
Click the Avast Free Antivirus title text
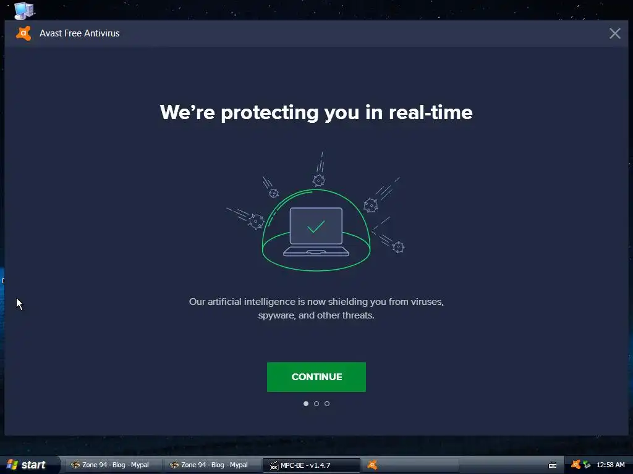click(80, 33)
